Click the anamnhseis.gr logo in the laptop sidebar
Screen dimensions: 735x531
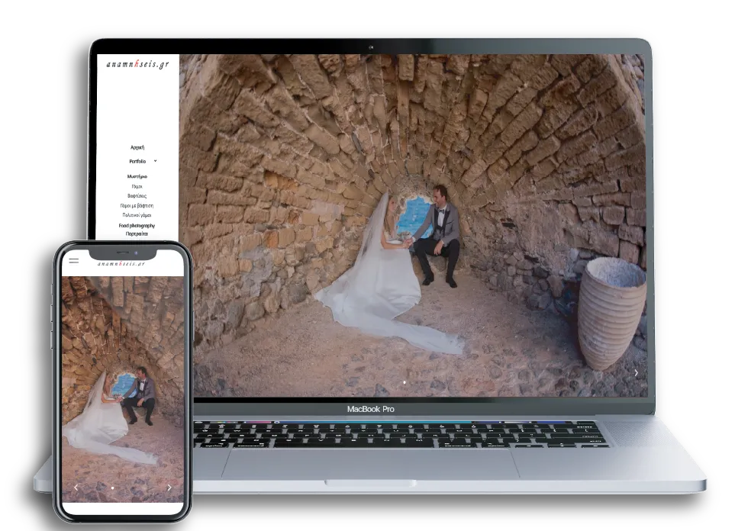point(137,65)
